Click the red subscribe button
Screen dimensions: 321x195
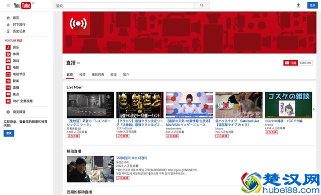tap(290, 63)
